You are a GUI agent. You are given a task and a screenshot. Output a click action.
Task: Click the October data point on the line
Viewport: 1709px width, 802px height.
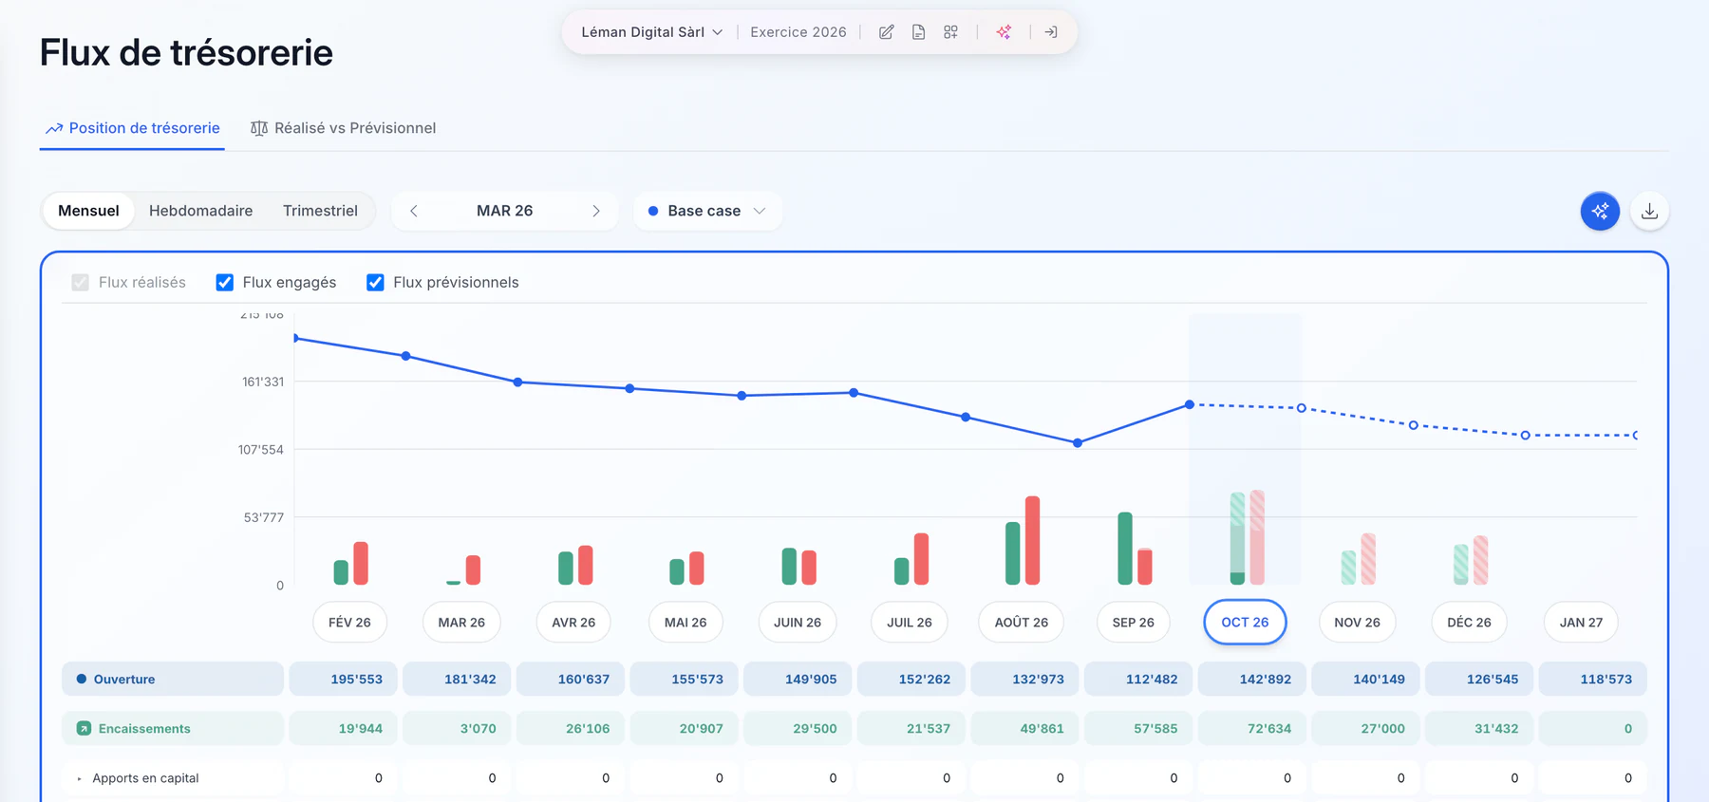[x=1190, y=405]
